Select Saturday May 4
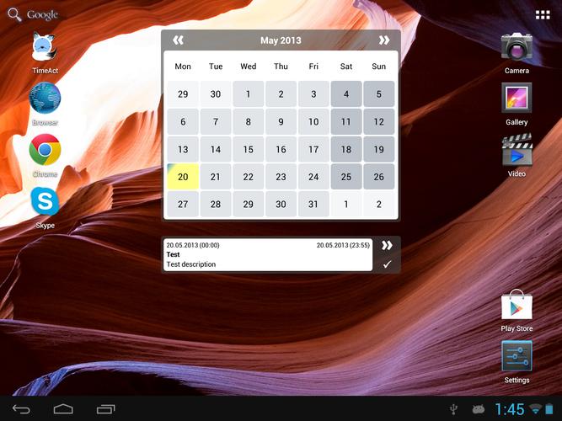The width and height of the screenshot is (562, 421). 345,93
